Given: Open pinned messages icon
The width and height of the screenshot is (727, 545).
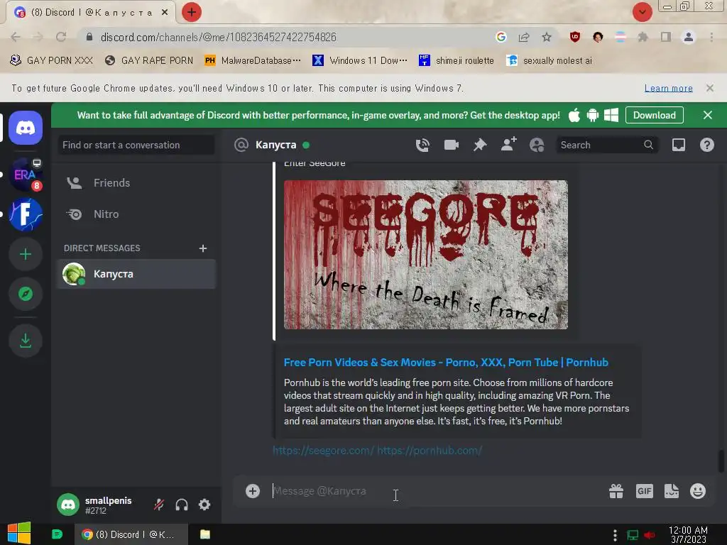Looking at the screenshot, I should click(x=480, y=145).
